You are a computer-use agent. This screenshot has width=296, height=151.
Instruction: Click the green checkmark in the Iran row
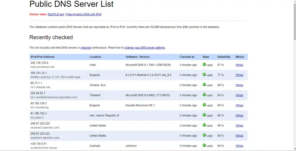click(x=204, y=115)
